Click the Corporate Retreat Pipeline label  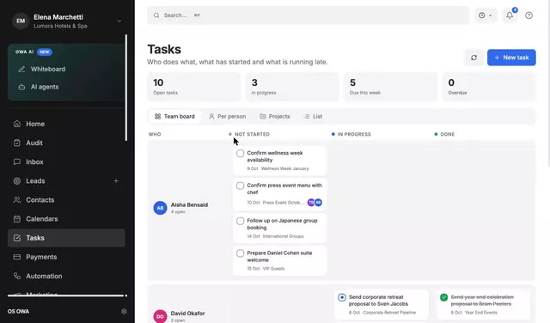pyautogui.click(x=389, y=313)
